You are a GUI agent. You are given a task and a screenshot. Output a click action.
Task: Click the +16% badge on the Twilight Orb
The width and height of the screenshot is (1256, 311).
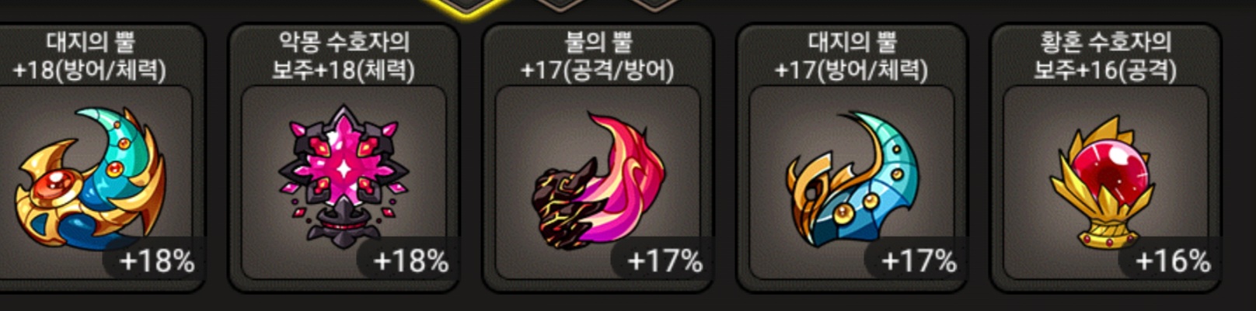coord(1172,261)
